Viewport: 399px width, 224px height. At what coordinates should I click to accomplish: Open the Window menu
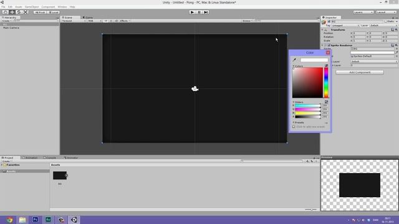[x=62, y=7]
